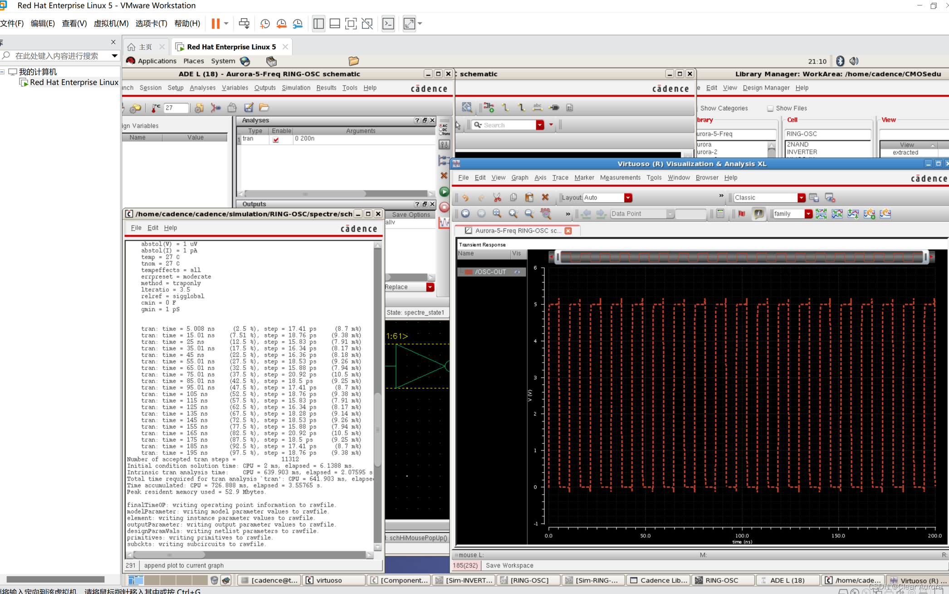This screenshot has height=594, width=949.
Task: Click the Plot Outputs waveform icon in ADE sidebar
Action: pyautogui.click(x=444, y=222)
